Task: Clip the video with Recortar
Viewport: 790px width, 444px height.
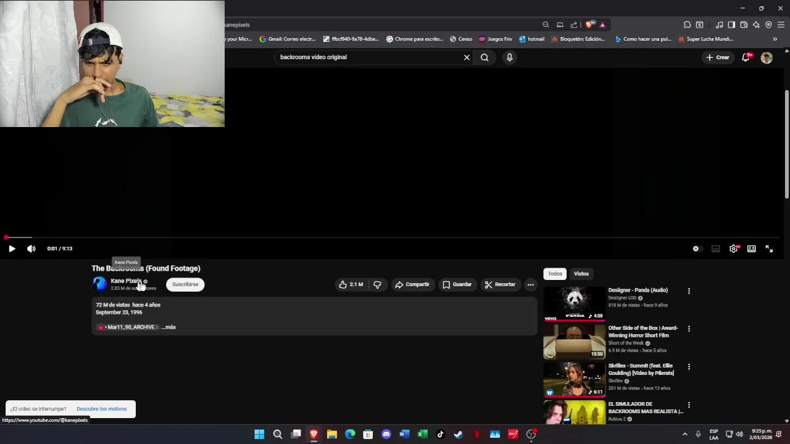Action: click(500, 284)
